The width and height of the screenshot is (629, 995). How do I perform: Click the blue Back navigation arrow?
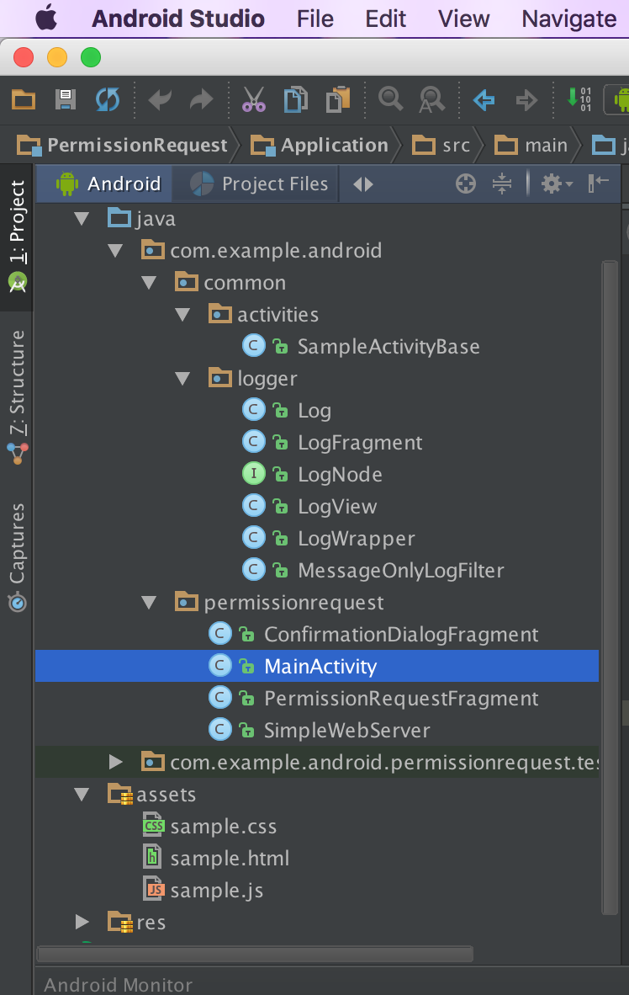pyautogui.click(x=484, y=99)
